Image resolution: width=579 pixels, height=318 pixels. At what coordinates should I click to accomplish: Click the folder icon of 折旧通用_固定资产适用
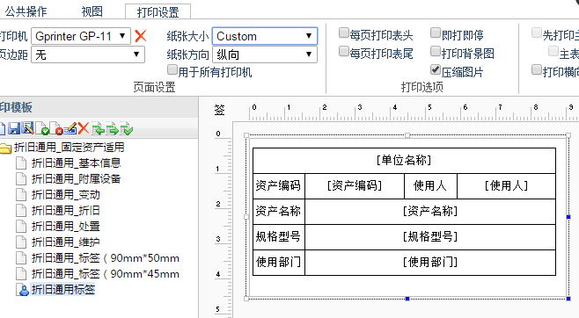pos(5,148)
